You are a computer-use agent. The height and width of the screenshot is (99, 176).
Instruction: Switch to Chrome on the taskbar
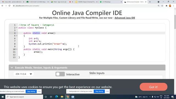[x=67, y=97]
